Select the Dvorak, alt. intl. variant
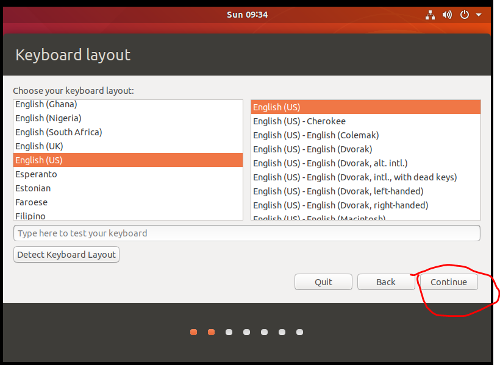This screenshot has height=365, width=500. [x=366, y=163]
